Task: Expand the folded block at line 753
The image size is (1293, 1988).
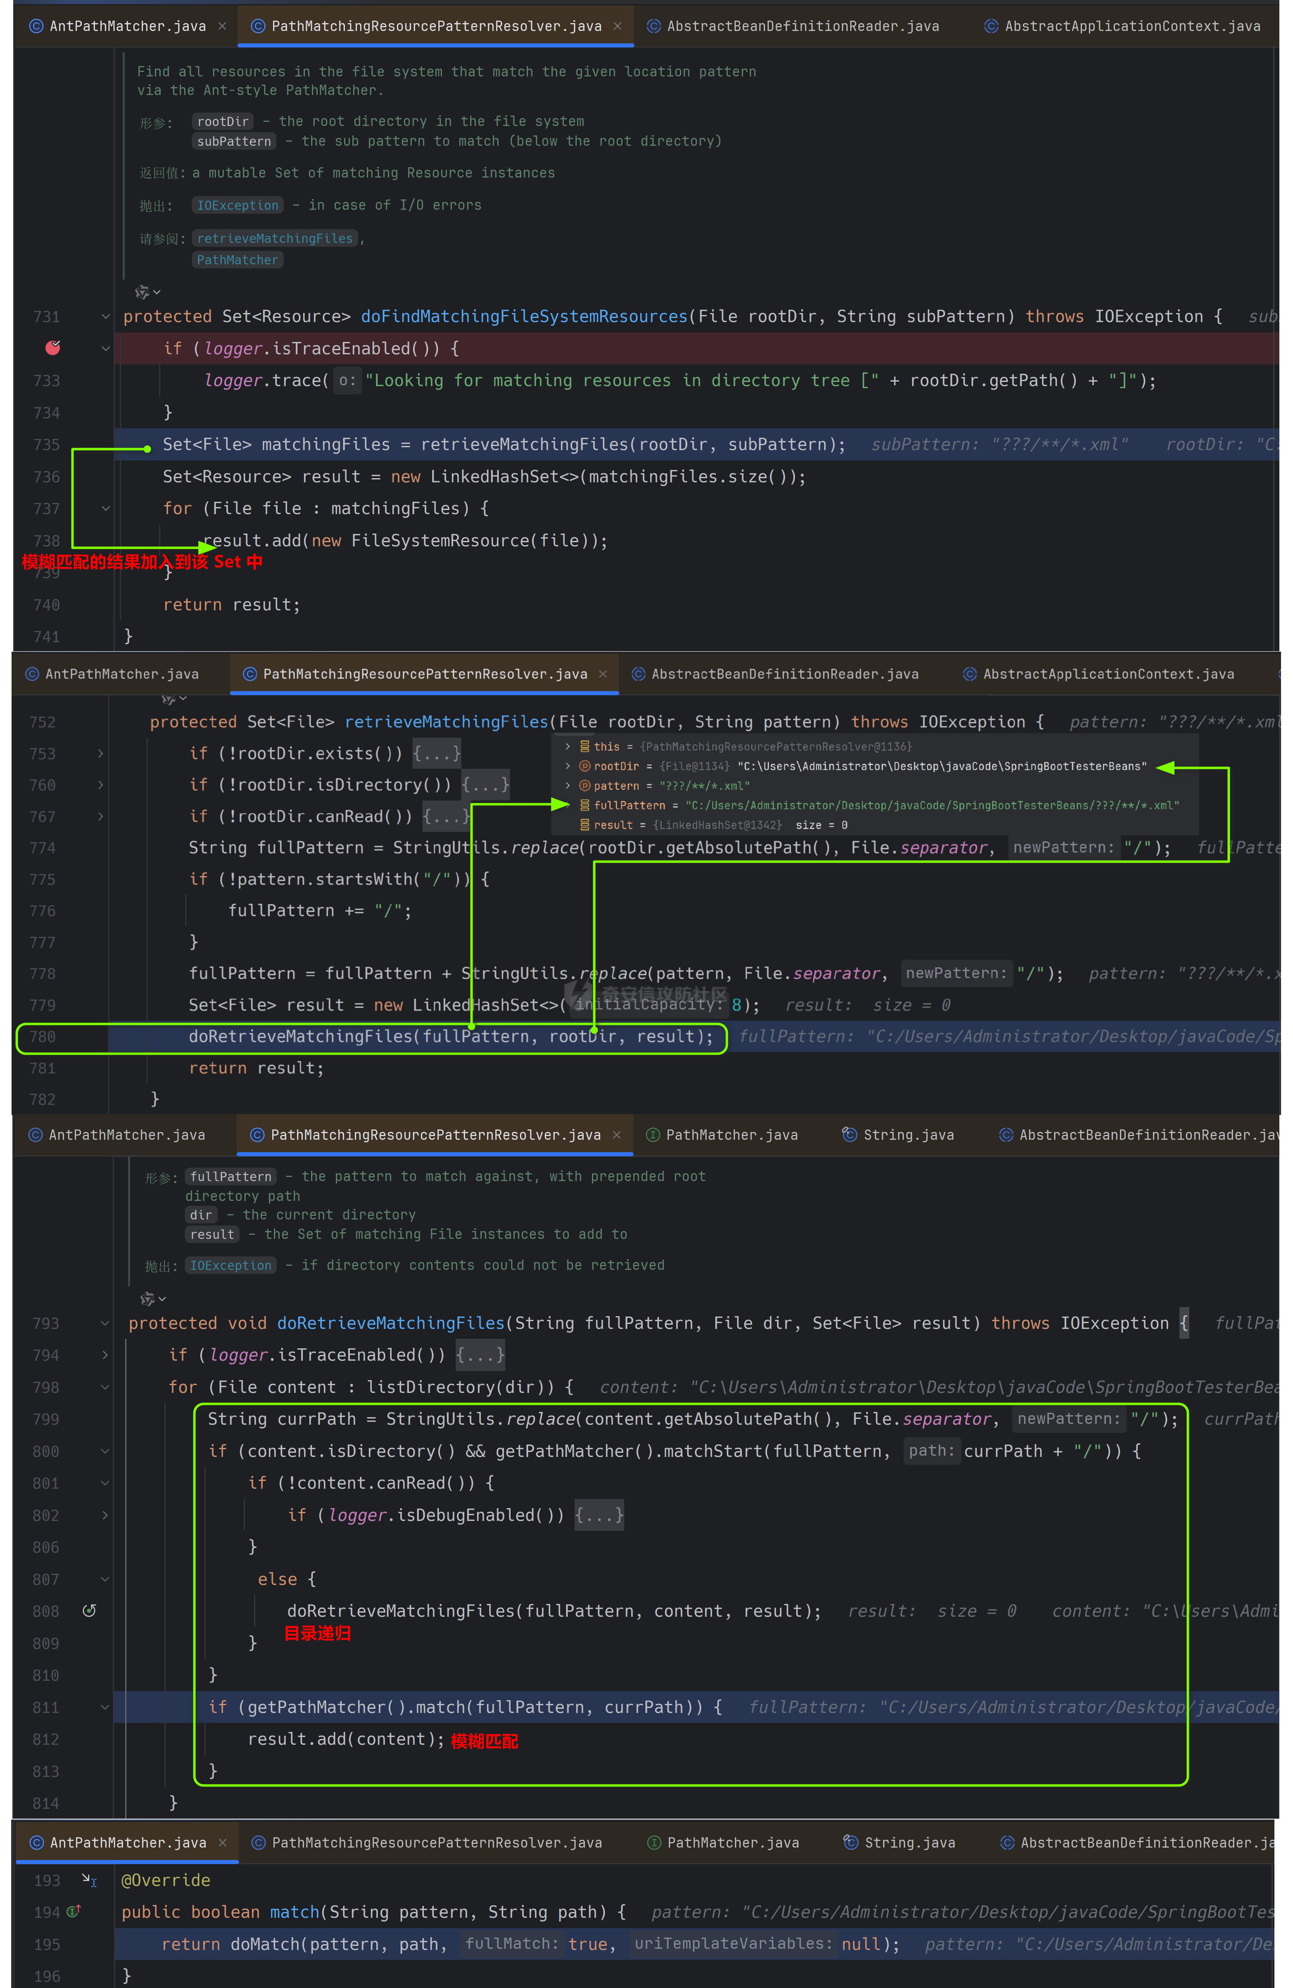Action: pos(100,753)
